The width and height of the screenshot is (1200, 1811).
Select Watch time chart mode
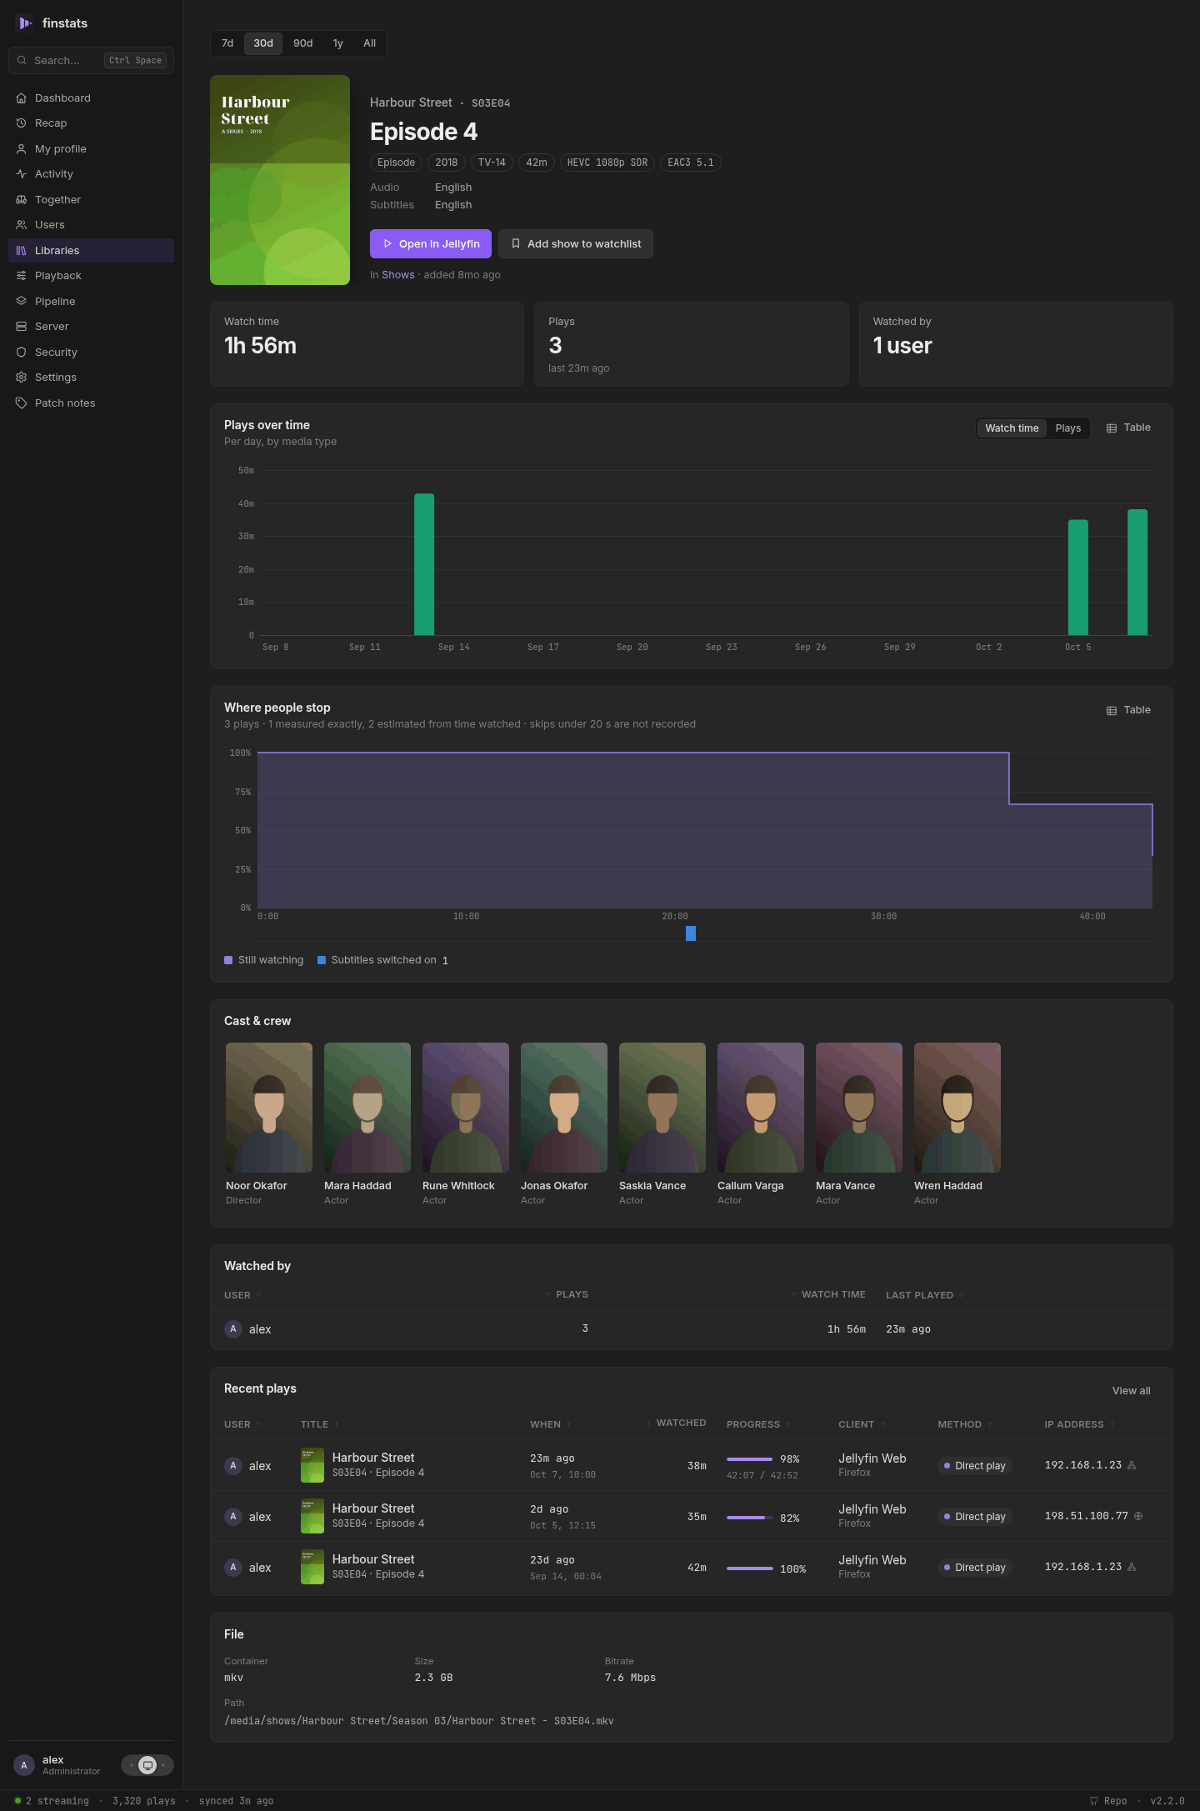[x=1012, y=428]
